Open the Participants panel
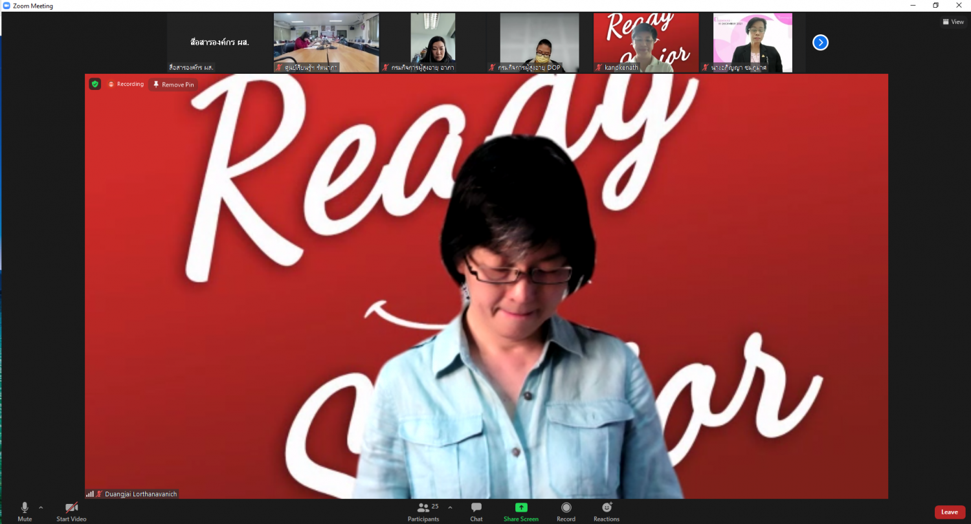 [423, 512]
